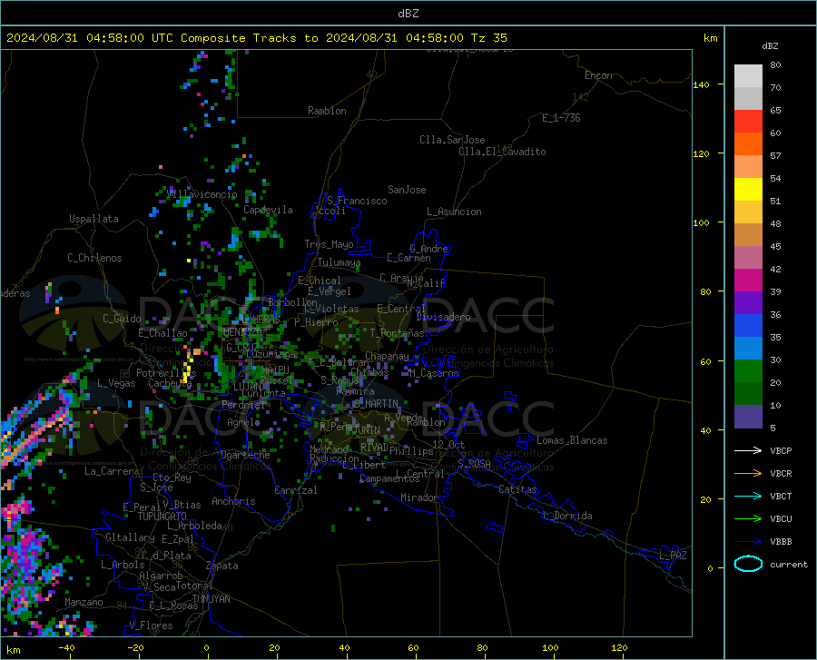Viewport: 817px width, 660px height.
Task: Click the Divisadero label
Action: [x=443, y=317]
